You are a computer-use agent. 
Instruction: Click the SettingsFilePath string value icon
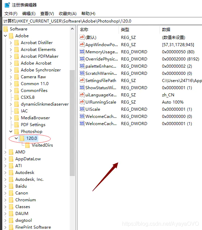pyautogui.click(x=82, y=80)
